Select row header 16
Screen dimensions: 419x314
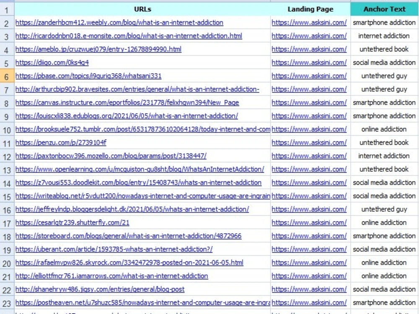pyautogui.click(x=7, y=210)
